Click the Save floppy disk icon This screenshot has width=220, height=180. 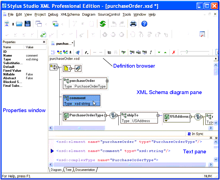click(28, 24)
